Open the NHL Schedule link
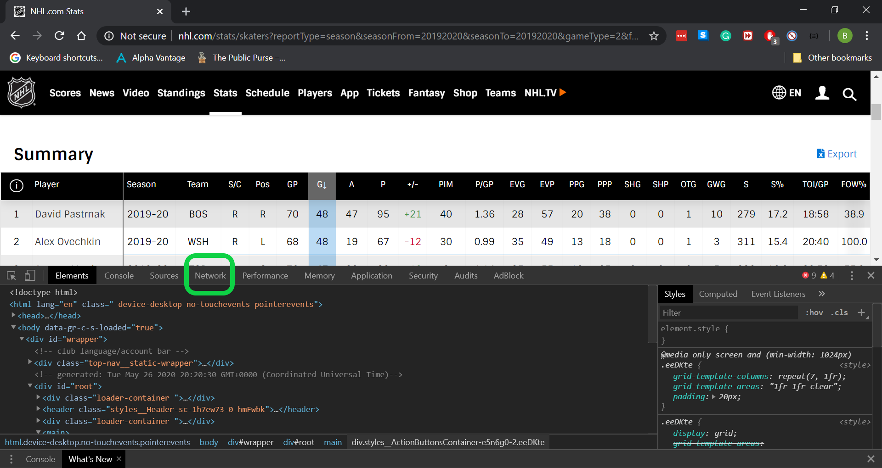 click(267, 93)
